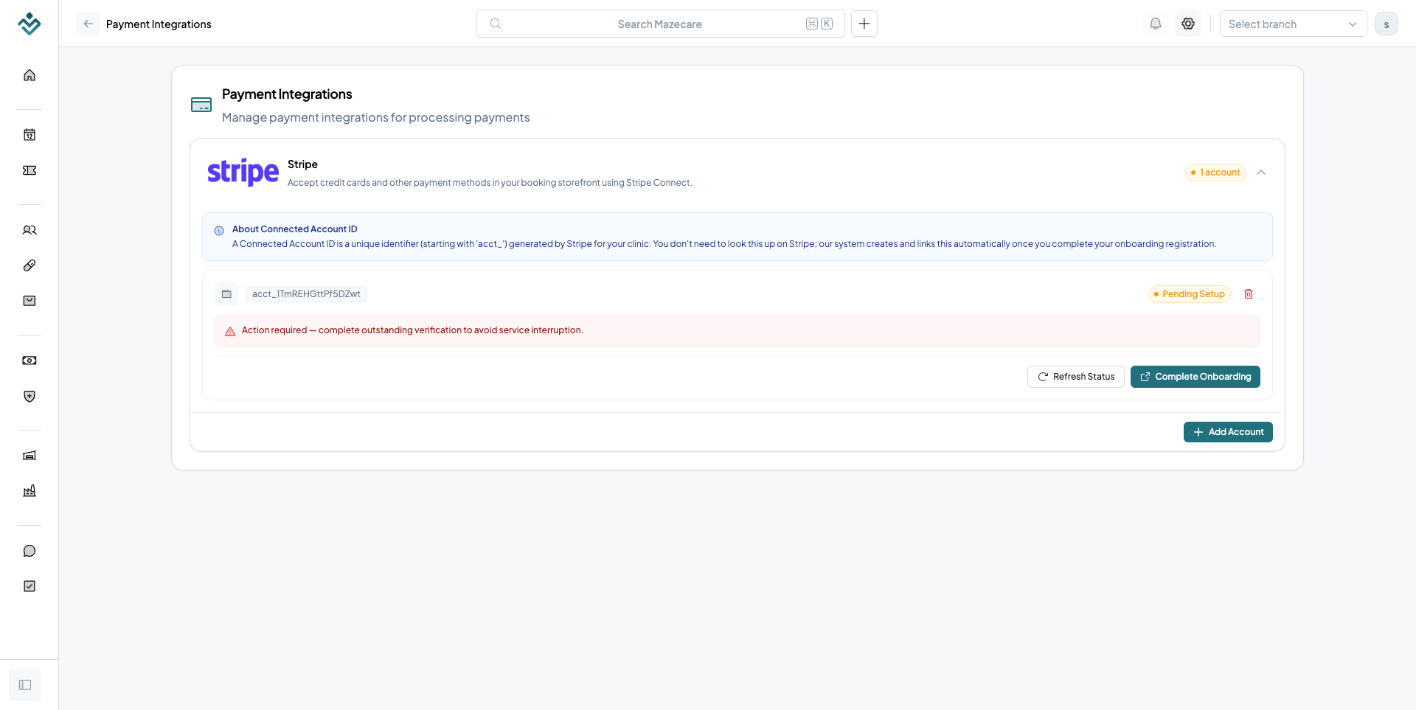
Task: Open settings gear icon
Action: 1188,24
